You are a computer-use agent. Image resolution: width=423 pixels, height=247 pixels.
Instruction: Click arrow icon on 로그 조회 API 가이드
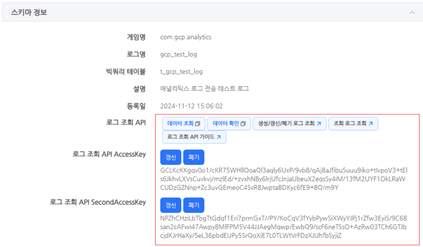219,137
